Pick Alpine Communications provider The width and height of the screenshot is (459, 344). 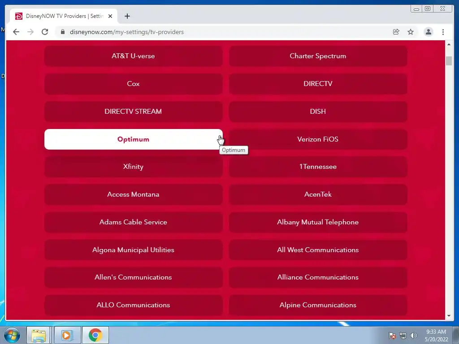(318, 305)
